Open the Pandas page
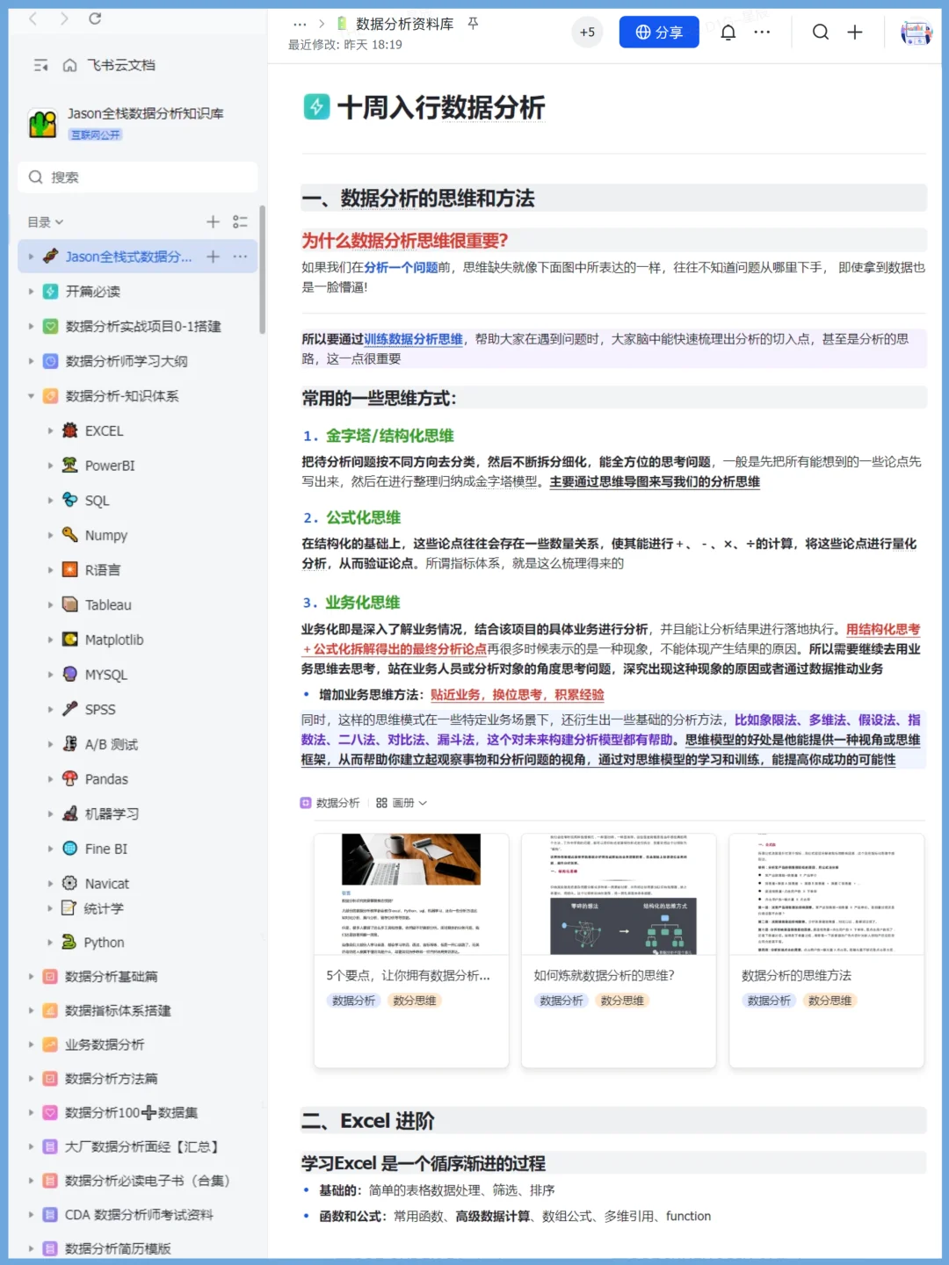 tap(105, 779)
